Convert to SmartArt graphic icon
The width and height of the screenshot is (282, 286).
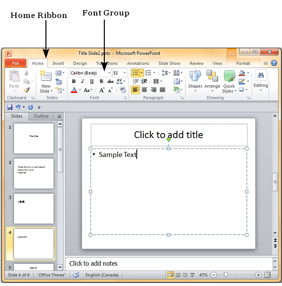tap(178, 89)
